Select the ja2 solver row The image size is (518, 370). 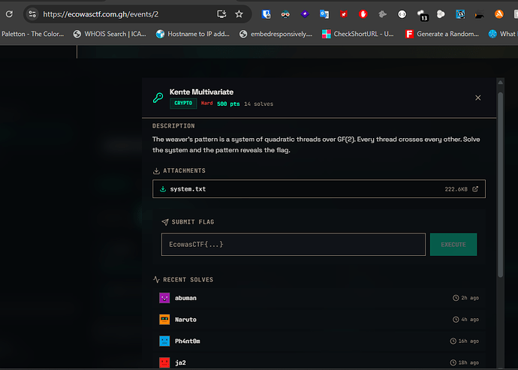319,362
